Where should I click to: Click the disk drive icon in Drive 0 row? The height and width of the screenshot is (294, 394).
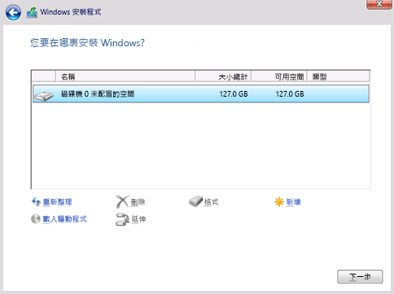(44, 96)
